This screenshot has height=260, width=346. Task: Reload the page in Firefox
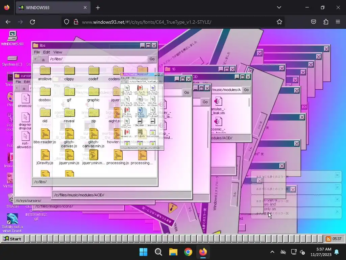(32, 22)
